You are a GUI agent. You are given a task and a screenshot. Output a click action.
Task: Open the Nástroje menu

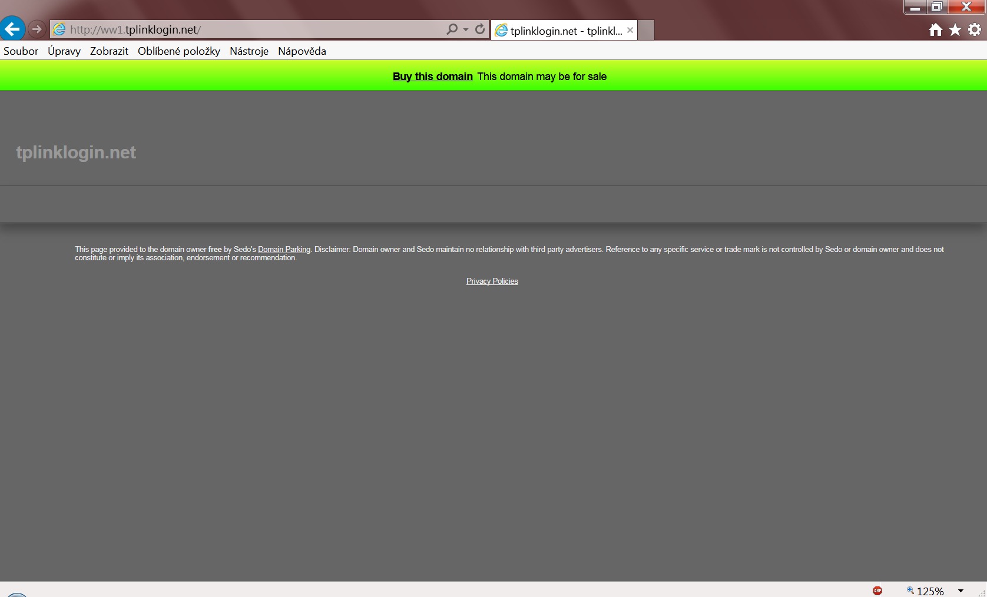[x=249, y=51]
